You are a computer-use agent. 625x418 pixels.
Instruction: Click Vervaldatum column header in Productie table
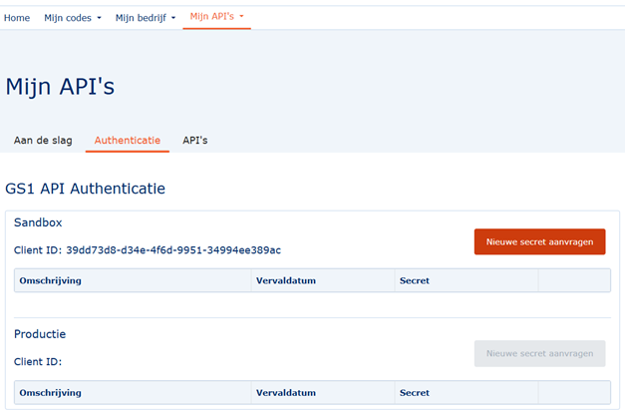(286, 393)
